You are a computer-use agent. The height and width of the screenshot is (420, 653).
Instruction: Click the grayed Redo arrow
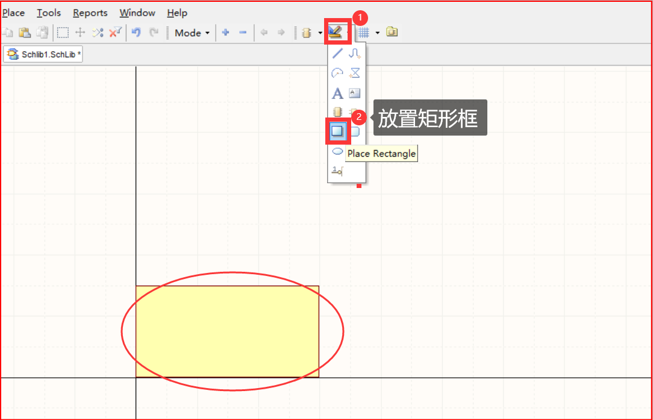[154, 33]
